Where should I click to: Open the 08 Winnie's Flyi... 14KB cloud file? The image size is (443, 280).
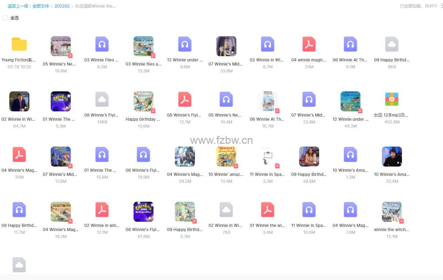click(x=102, y=100)
